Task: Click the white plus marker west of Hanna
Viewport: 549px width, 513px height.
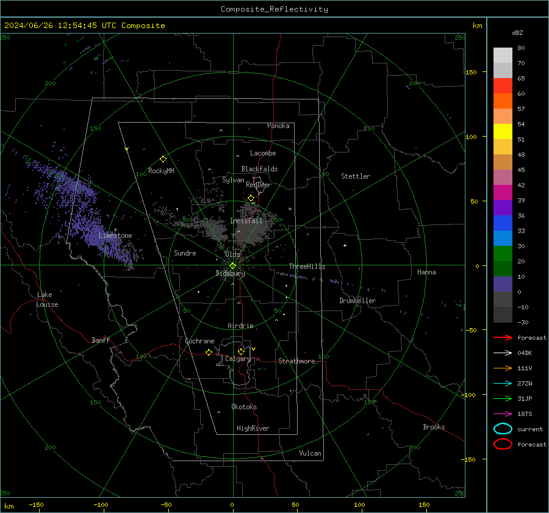Action: click(x=345, y=245)
